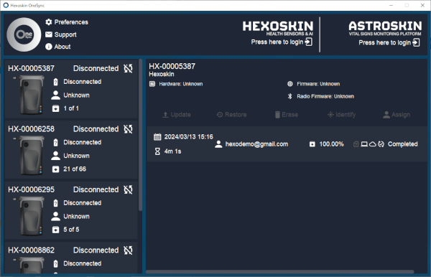Click battery icon of HX-00006295

[x=56, y=203]
